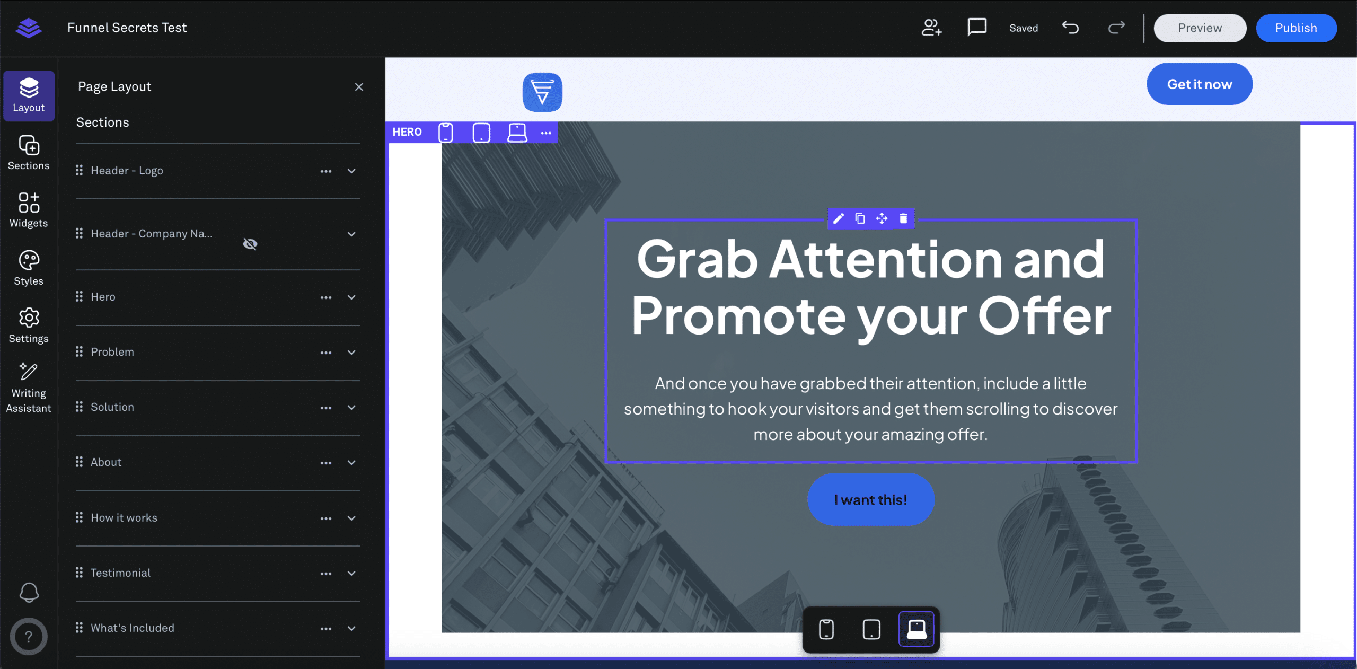
Task: Open Hero section toolbar more menu
Action: [x=546, y=133]
